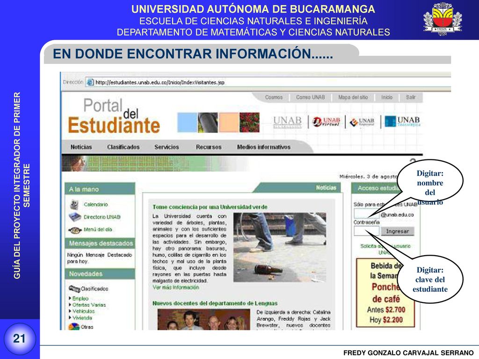
Task: Click the Portal del Estudiante logo
Action: [x=114, y=116]
